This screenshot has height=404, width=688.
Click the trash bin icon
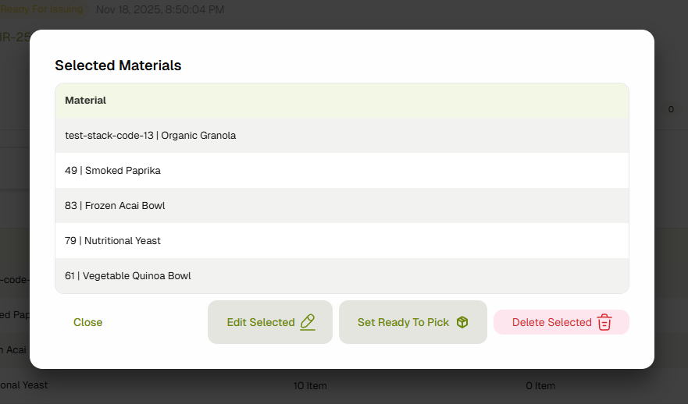pyautogui.click(x=604, y=322)
